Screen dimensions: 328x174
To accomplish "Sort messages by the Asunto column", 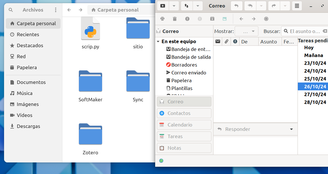I will [270, 42].
